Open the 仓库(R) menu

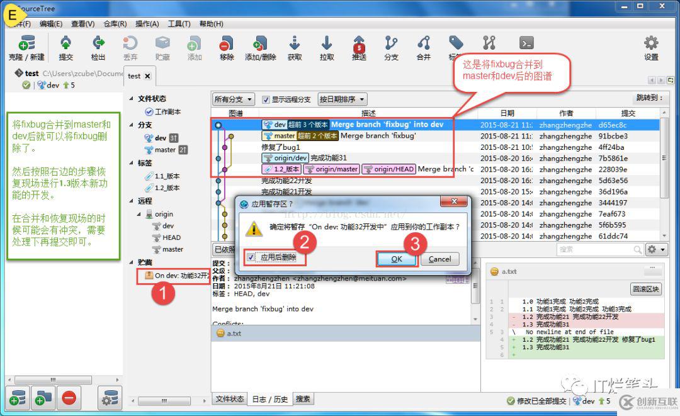click(115, 24)
